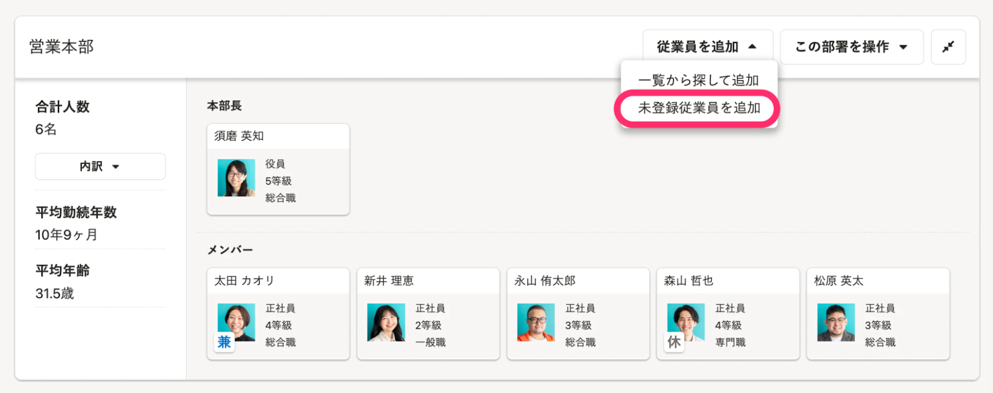Click the 休 badge on 森山 哲也
This screenshot has height=393, width=993.
click(674, 342)
